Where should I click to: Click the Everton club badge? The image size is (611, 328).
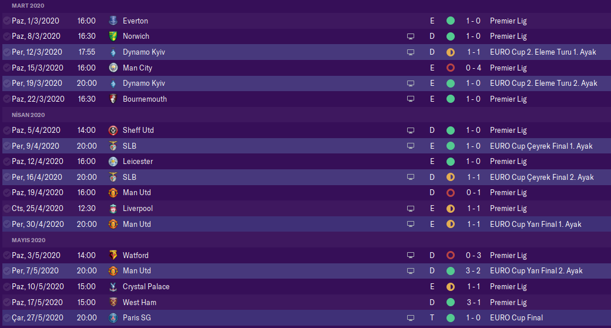point(113,21)
